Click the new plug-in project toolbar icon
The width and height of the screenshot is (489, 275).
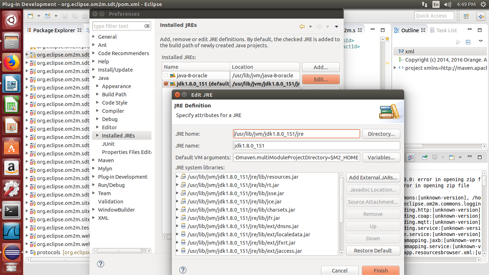(x=48, y=16)
